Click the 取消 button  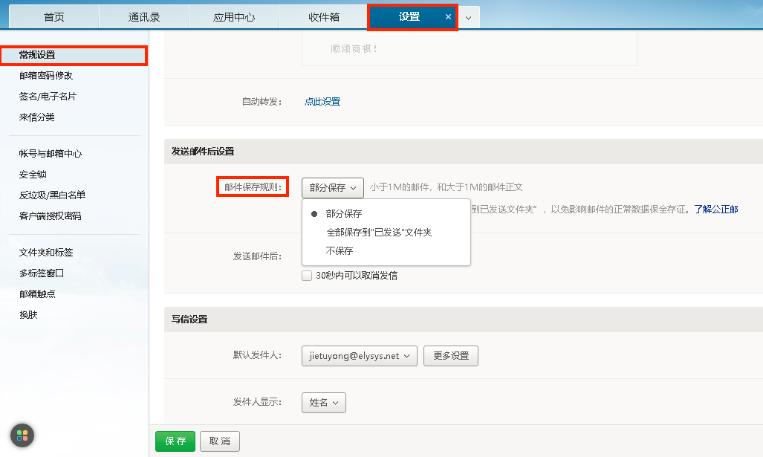[x=219, y=441]
